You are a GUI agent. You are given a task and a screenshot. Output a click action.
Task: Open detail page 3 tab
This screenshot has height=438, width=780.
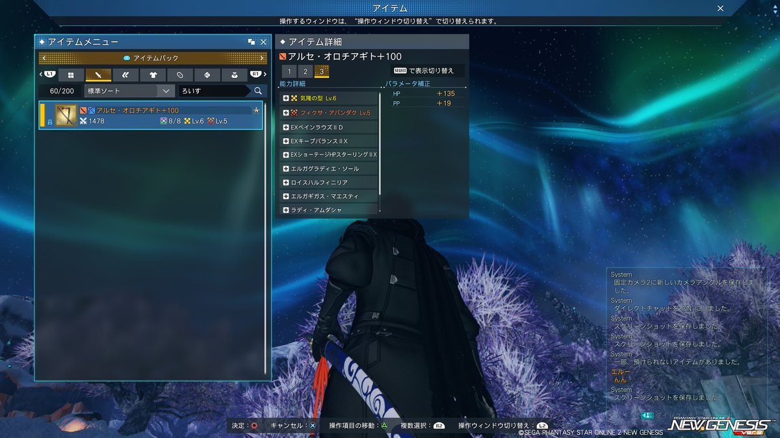pyautogui.click(x=322, y=71)
